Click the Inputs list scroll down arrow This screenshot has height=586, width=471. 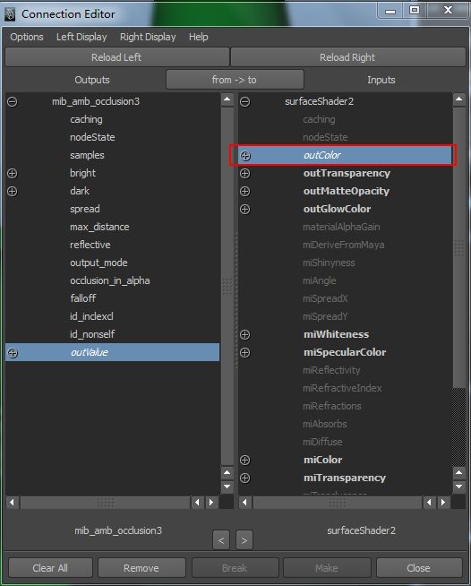click(x=459, y=487)
